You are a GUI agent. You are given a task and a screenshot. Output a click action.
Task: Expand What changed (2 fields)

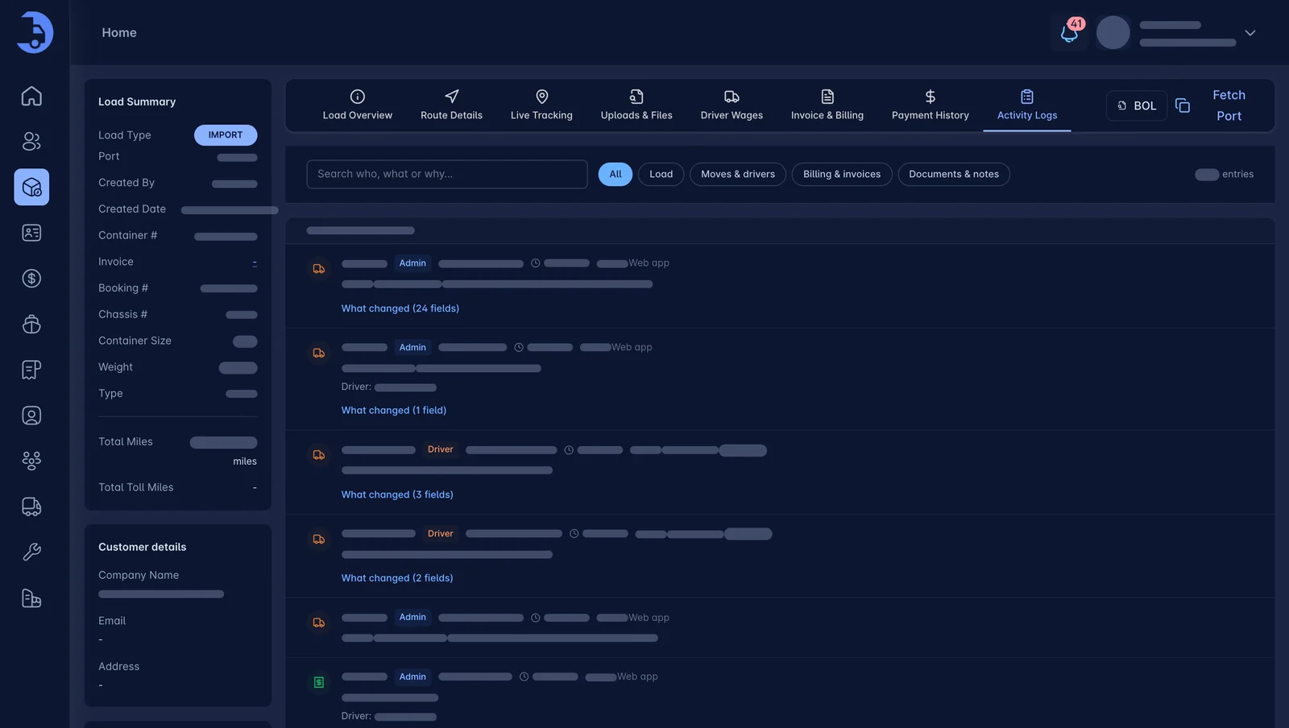397,578
